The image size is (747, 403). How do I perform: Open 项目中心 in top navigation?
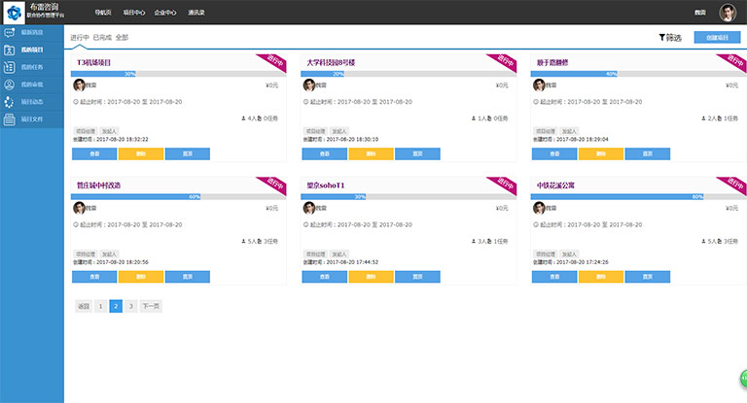pyautogui.click(x=134, y=13)
